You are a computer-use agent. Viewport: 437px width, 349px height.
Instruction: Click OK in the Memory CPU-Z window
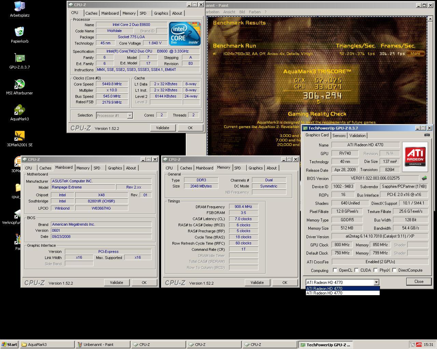tap(285, 283)
